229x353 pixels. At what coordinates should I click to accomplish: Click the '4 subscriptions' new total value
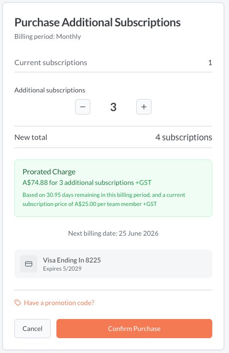(x=184, y=137)
